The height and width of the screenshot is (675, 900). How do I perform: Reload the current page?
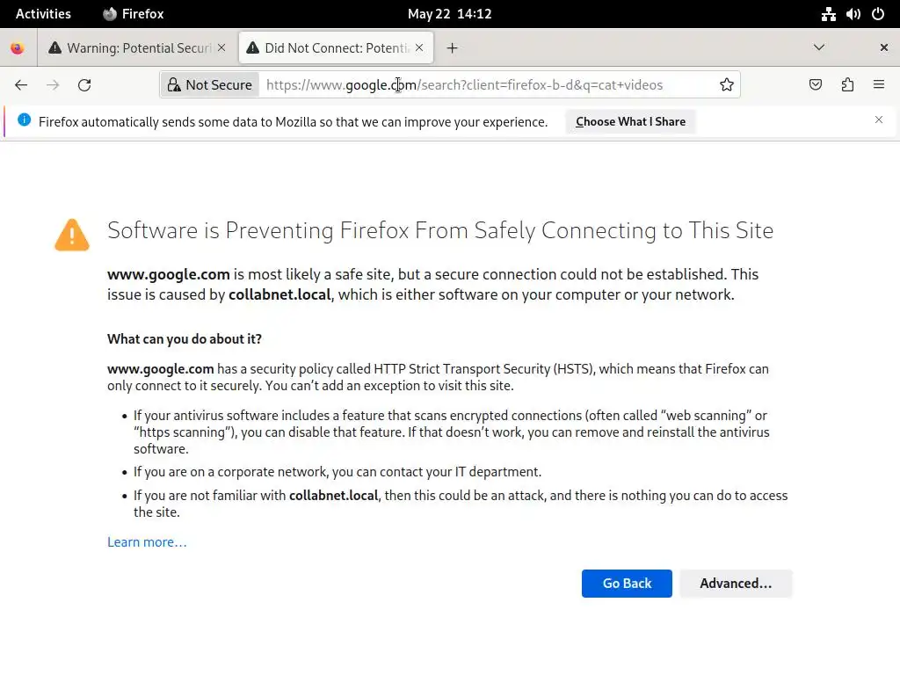click(84, 85)
